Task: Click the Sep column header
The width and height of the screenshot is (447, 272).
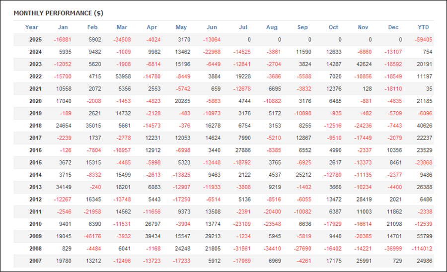Action: (x=302, y=27)
